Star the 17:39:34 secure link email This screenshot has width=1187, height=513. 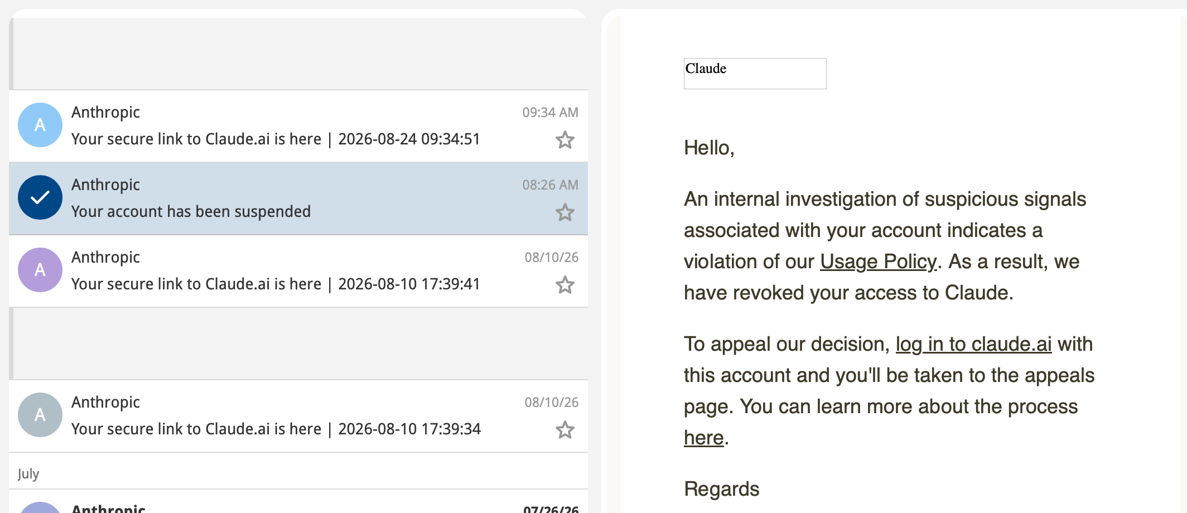click(x=565, y=430)
